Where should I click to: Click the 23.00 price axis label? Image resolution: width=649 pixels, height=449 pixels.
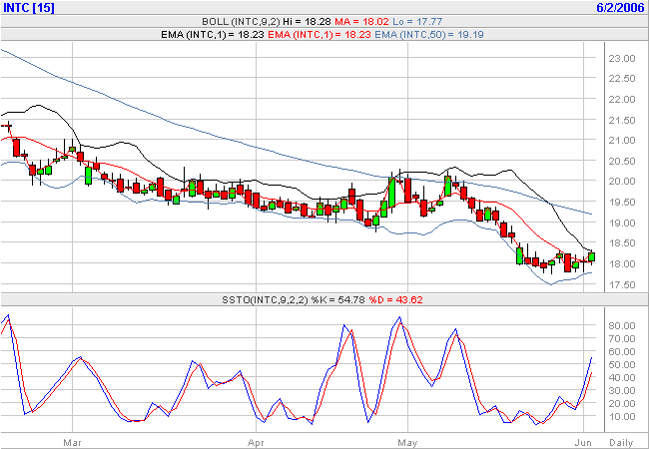tap(622, 59)
